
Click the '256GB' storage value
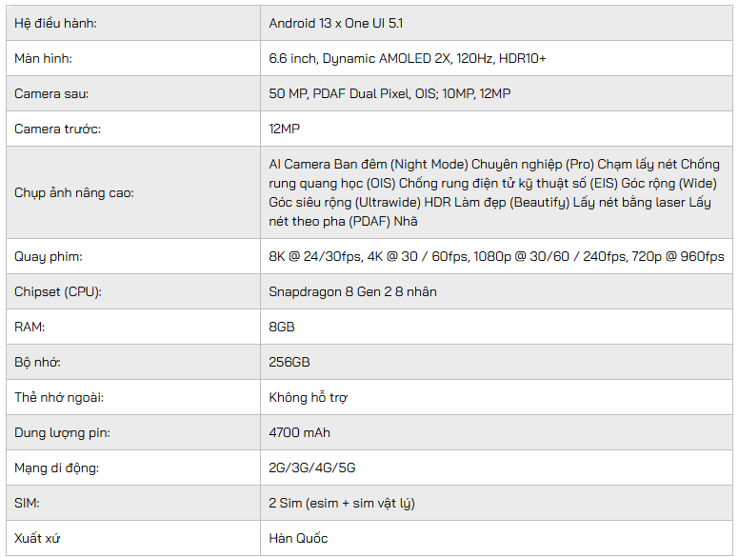290,362
